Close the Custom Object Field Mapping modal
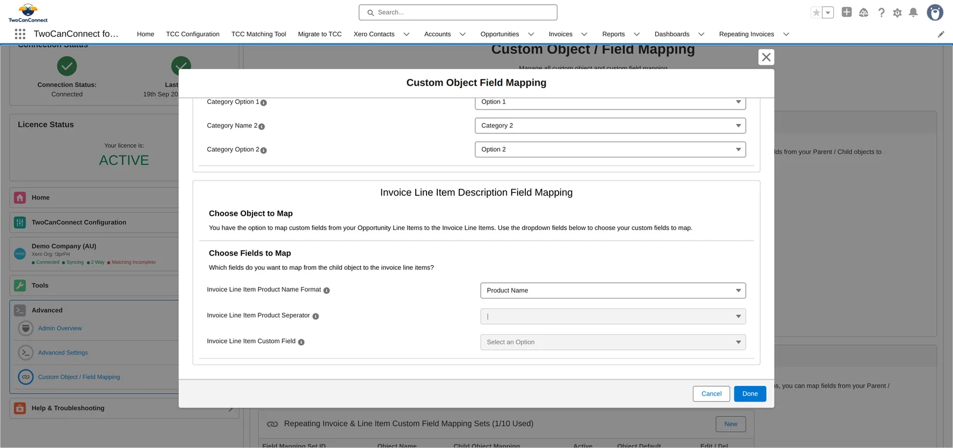The height and width of the screenshot is (448, 953). pyautogui.click(x=767, y=57)
